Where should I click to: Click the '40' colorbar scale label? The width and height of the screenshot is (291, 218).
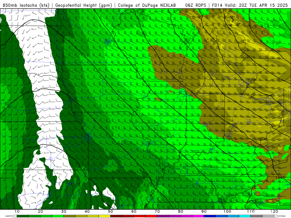pos(87,211)
